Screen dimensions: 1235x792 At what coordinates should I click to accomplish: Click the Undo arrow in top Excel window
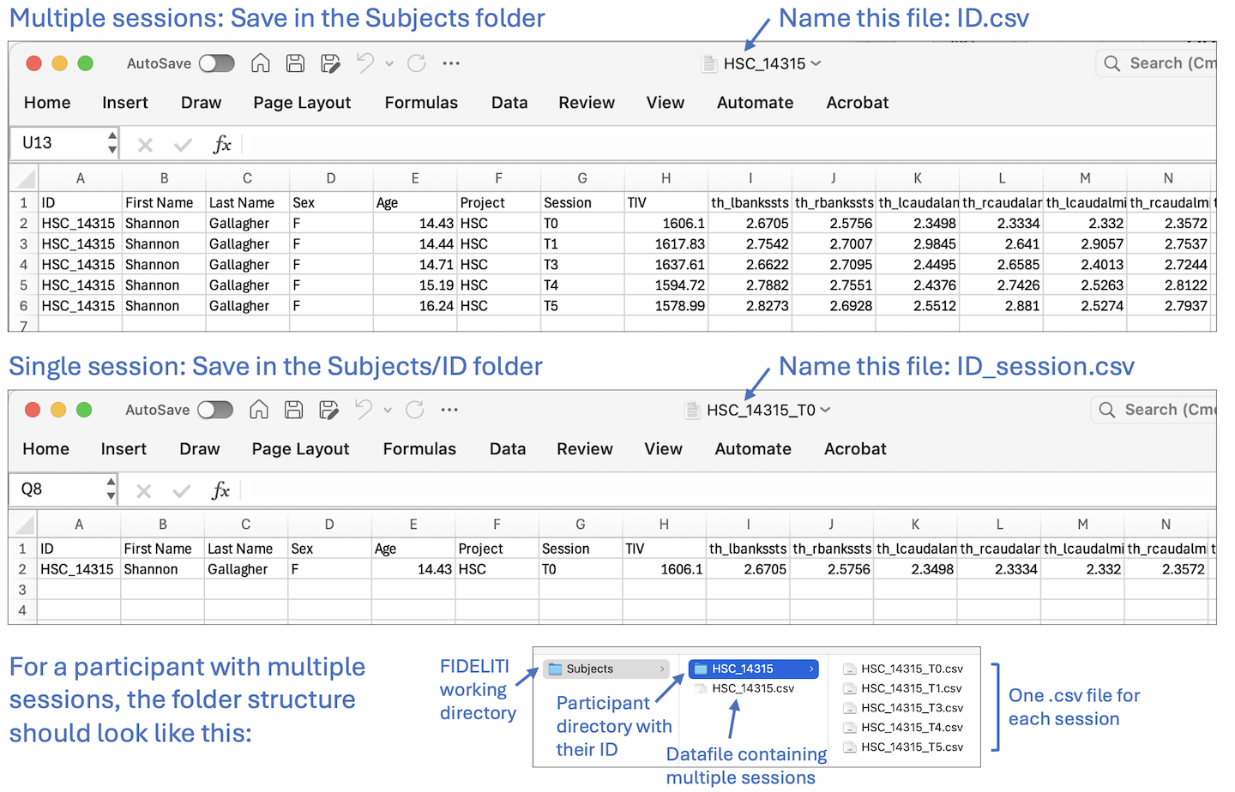click(365, 63)
